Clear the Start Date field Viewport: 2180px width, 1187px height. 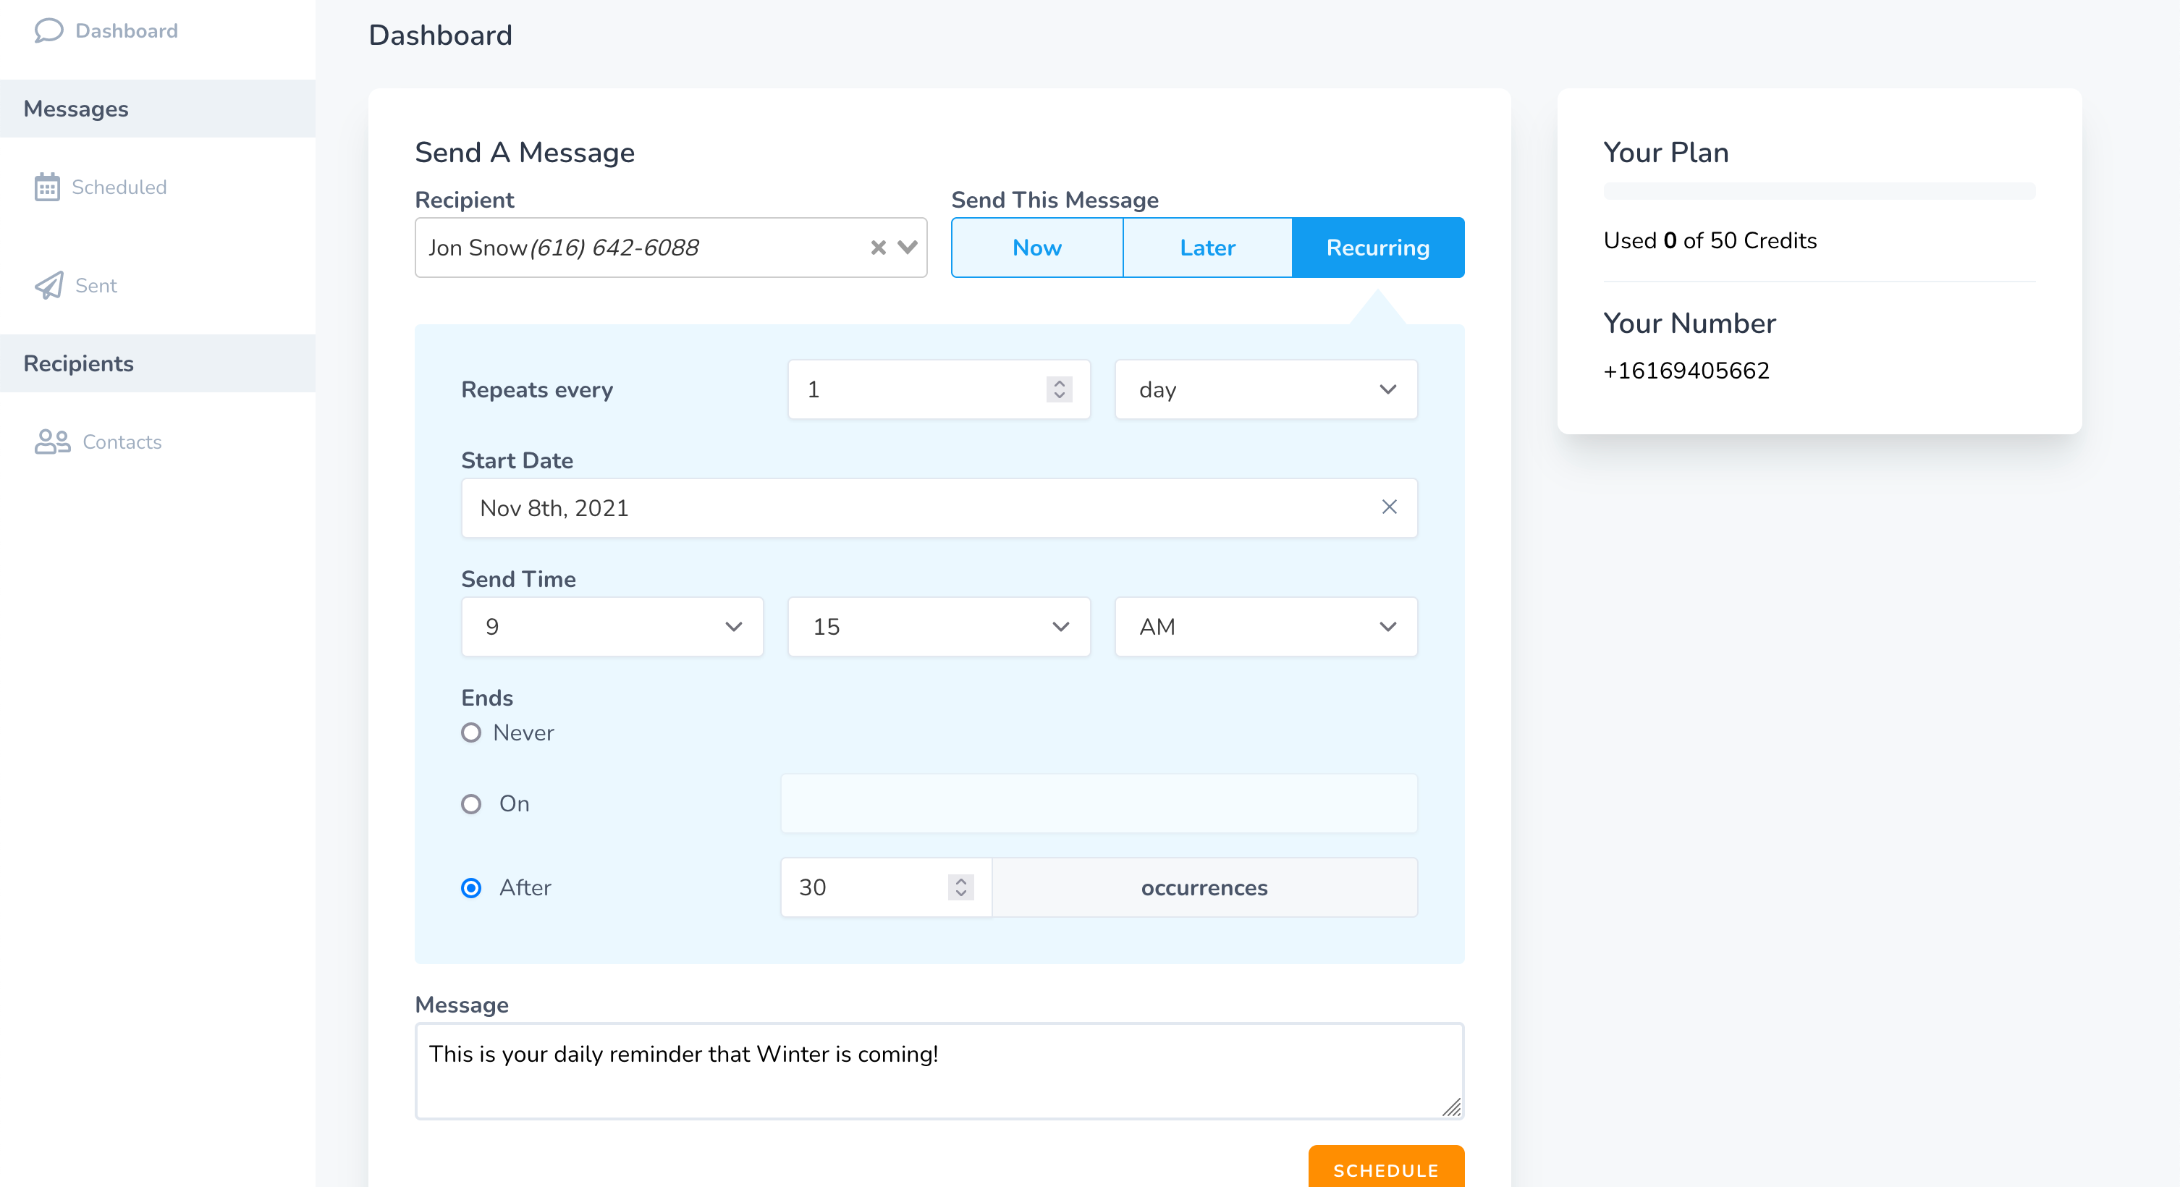(x=1389, y=507)
